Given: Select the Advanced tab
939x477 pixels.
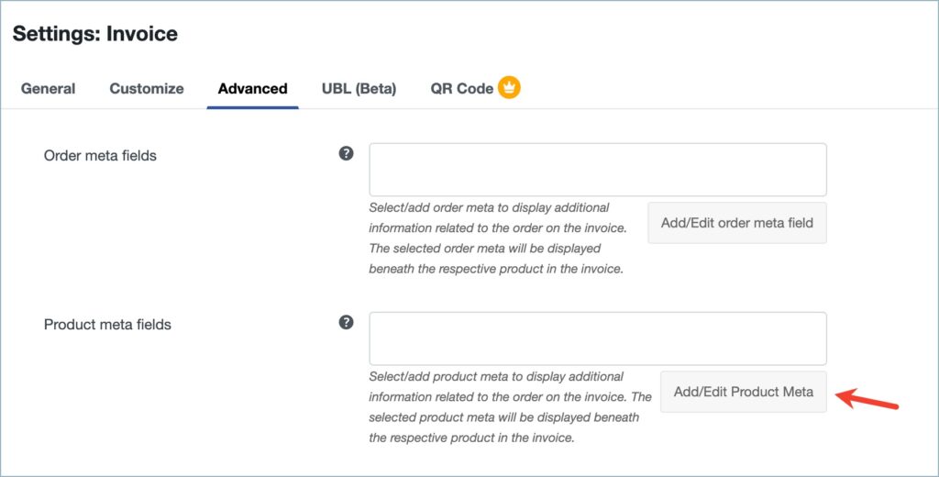Looking at the screenshot, I should [253, 89].
